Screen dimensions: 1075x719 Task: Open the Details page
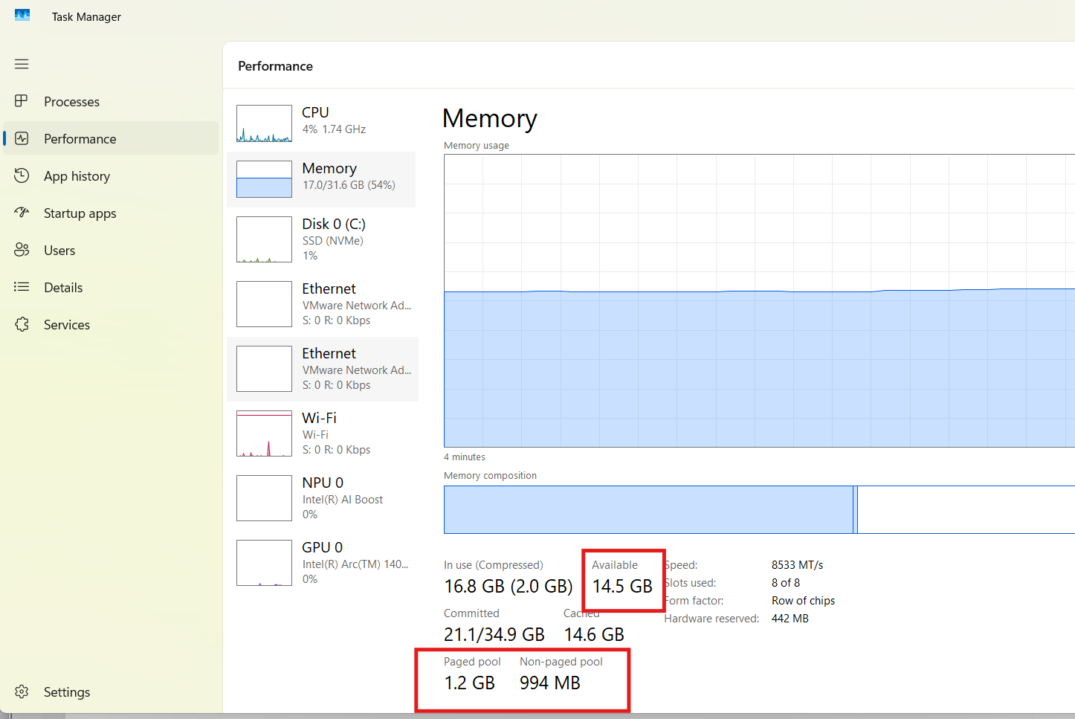[111, 287]
